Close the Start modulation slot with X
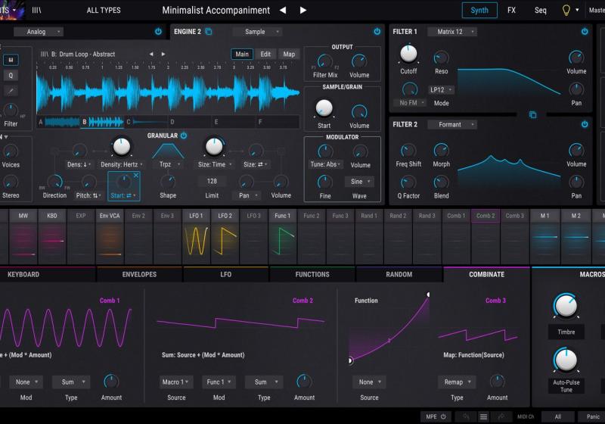The image size is (605, 424). click(136, 176)
